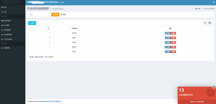Open 车次管理 in the sidebar
Viewport: 216px width, 104px height.
12,25
